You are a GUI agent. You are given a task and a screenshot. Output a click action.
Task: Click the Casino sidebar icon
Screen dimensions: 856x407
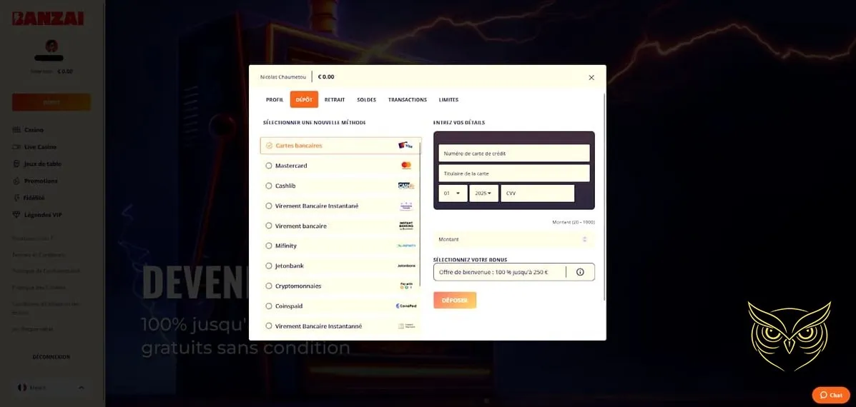[16, 130]
